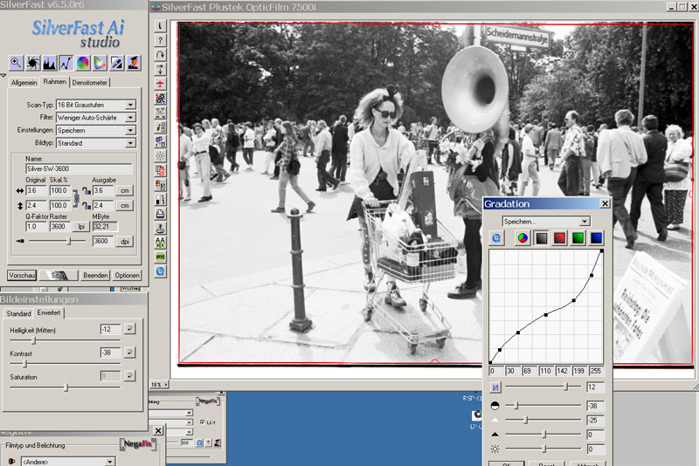Click the Vorschau button
The image size is (699, 466).
click(22, 275)
